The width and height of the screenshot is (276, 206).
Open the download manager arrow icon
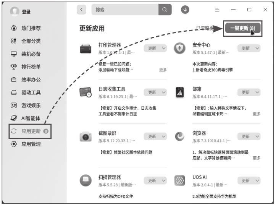(x=185, y=10)
